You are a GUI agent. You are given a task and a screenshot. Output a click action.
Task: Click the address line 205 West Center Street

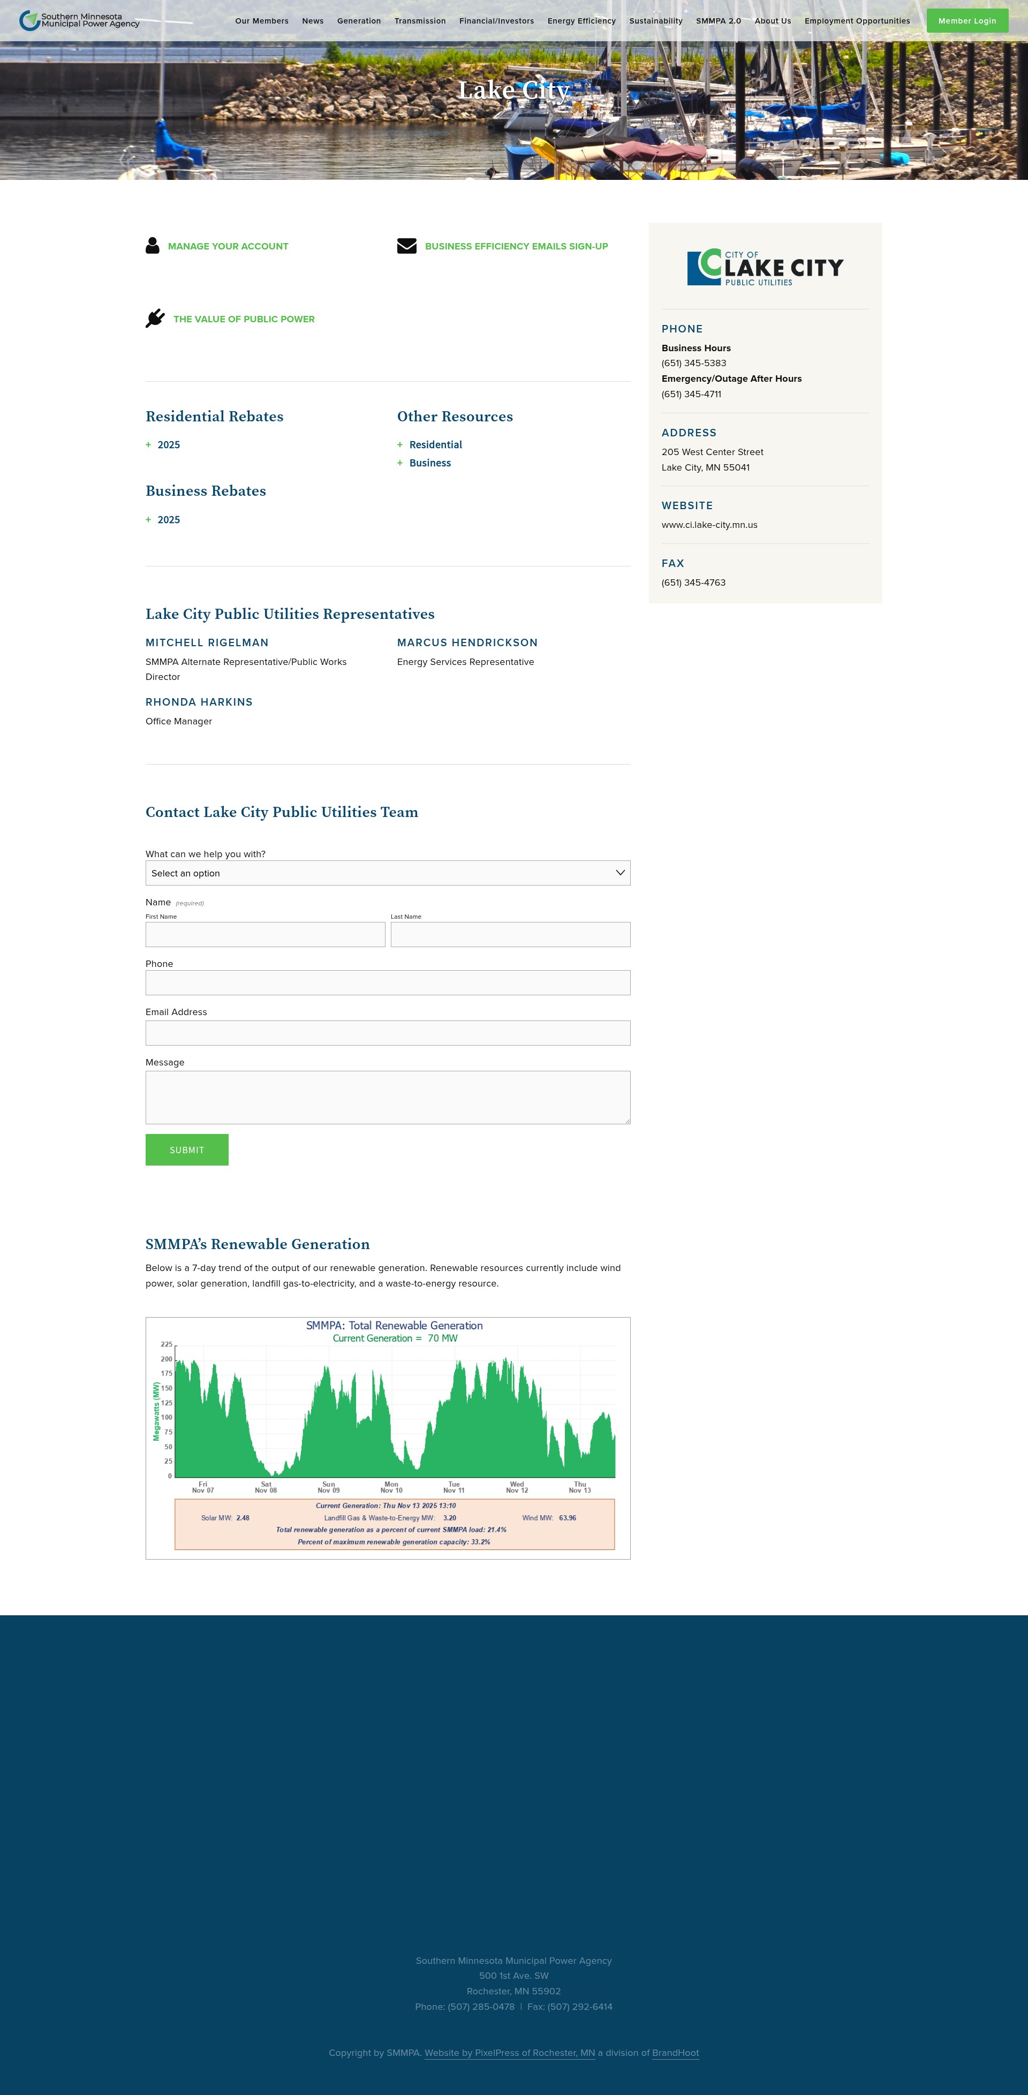tap(713, 451)
